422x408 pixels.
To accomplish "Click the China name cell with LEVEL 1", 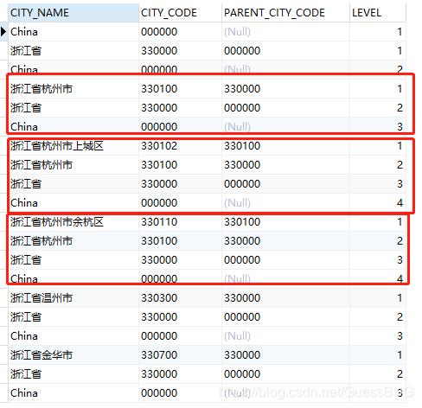I will pyautogui.click(x=74, y=32).
